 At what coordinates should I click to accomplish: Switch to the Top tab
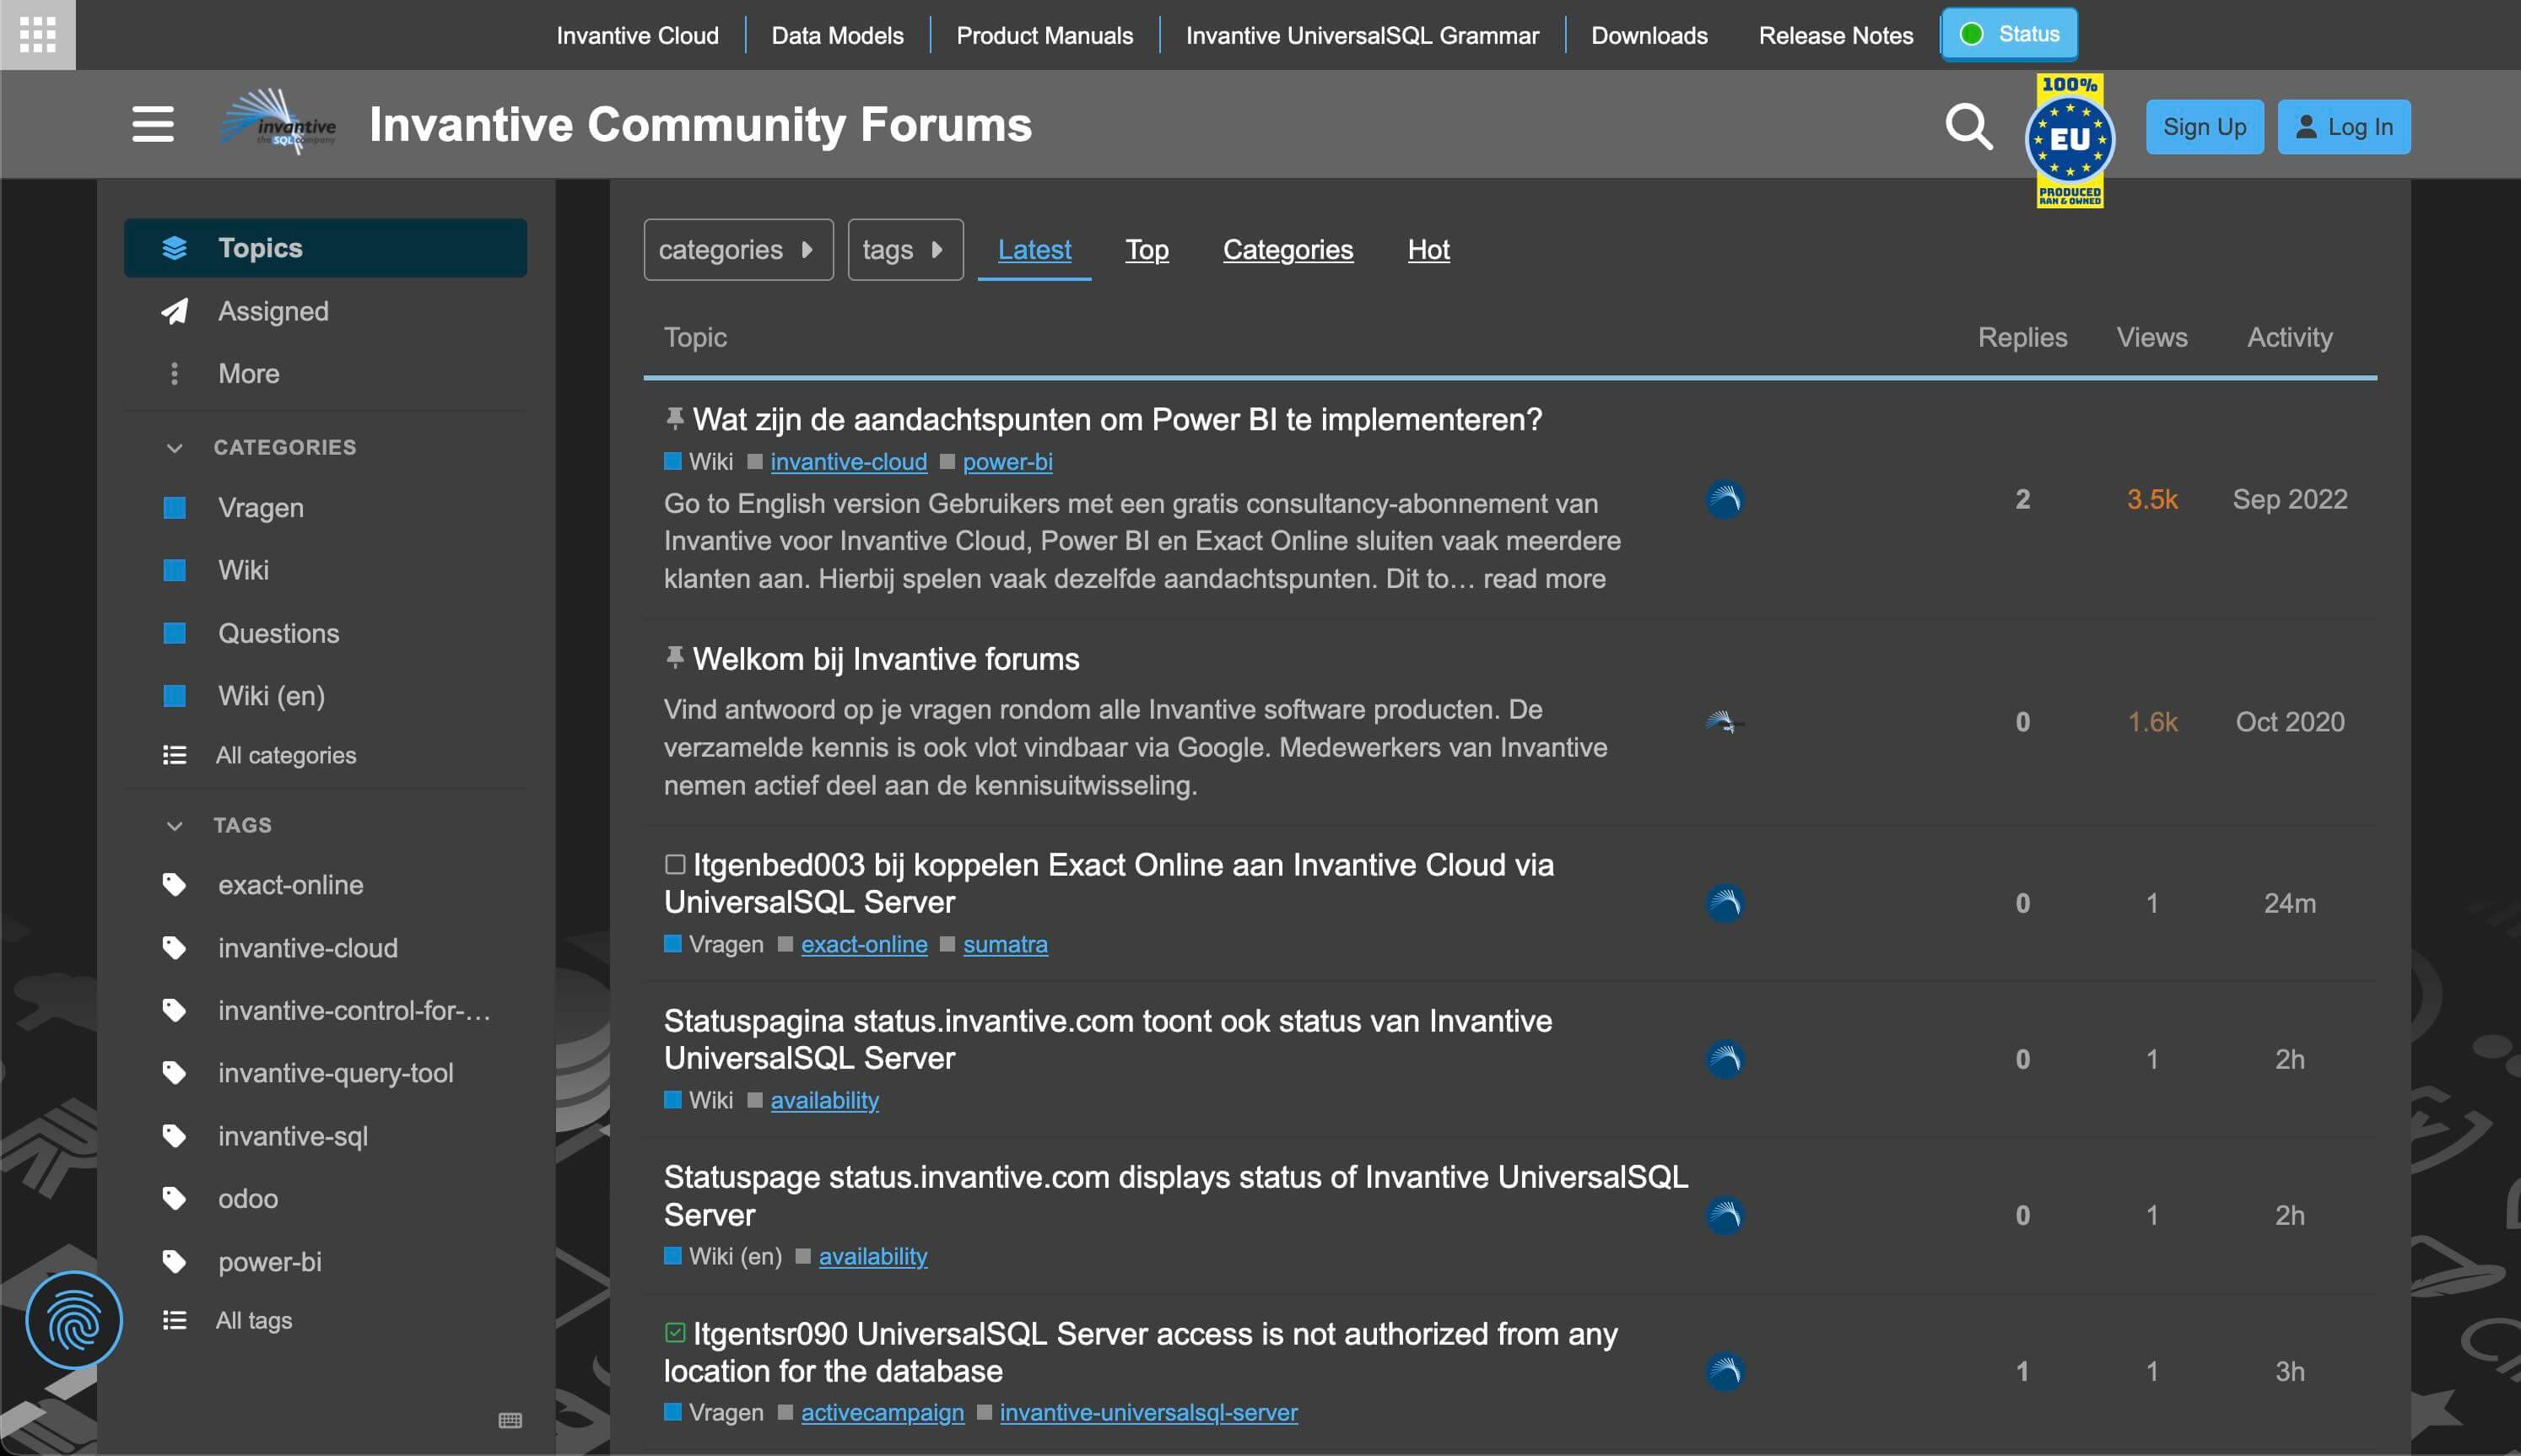[1146, 249]
